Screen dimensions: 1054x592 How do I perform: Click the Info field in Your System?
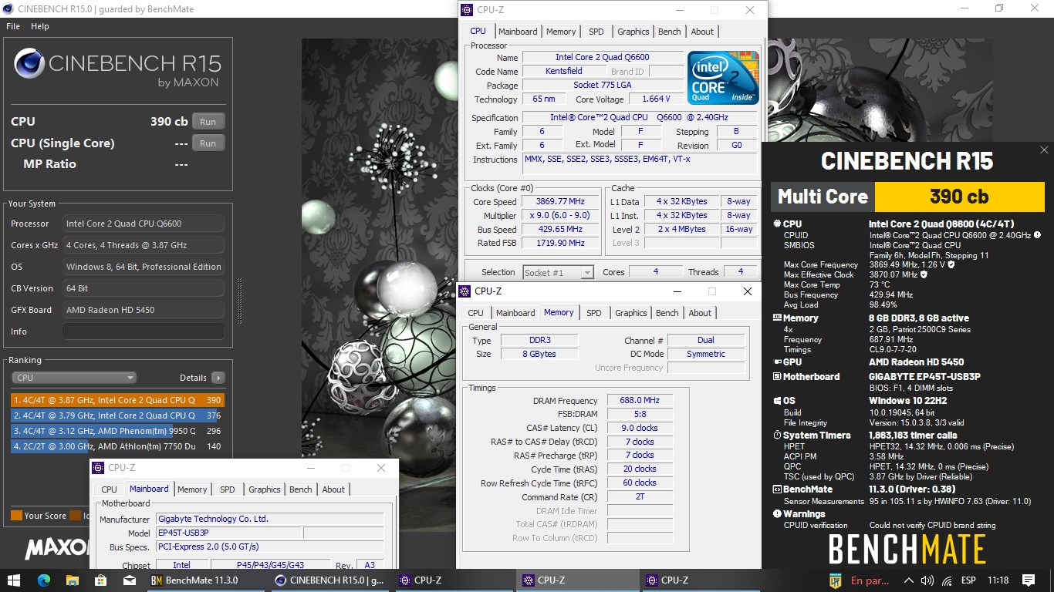(144, 331)
